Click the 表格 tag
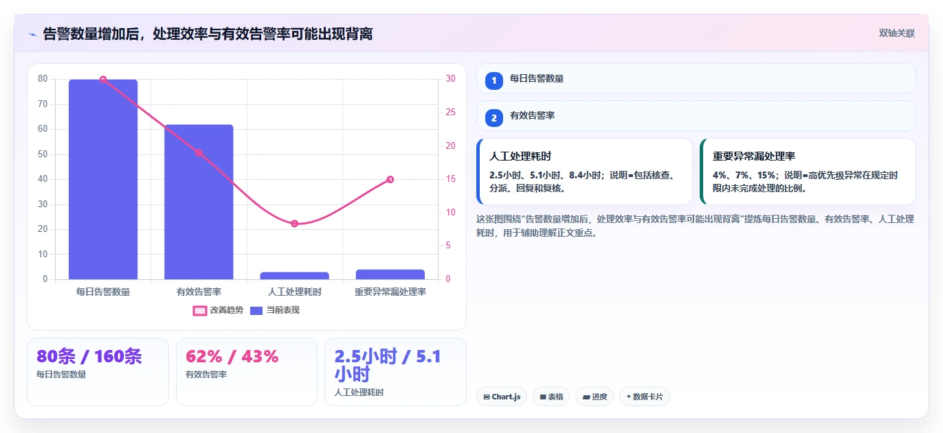The height and width of the screenshot is (433, 943). (551, 397)
